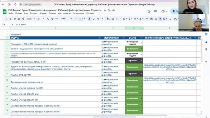The width and height of the screenshot is (210, 118).
Task: Go to Google Sheets home icon
Action: coord(5,12)
